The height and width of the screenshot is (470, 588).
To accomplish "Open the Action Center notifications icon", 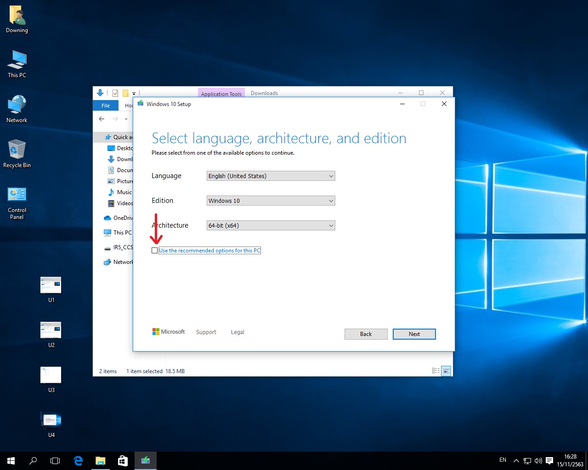I will pyautogui.click(x=549, y=461).
